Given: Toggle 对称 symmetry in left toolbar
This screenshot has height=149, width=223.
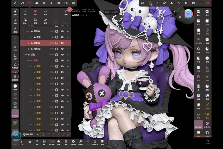Looking at the screenshot, I should pos(15,12).
